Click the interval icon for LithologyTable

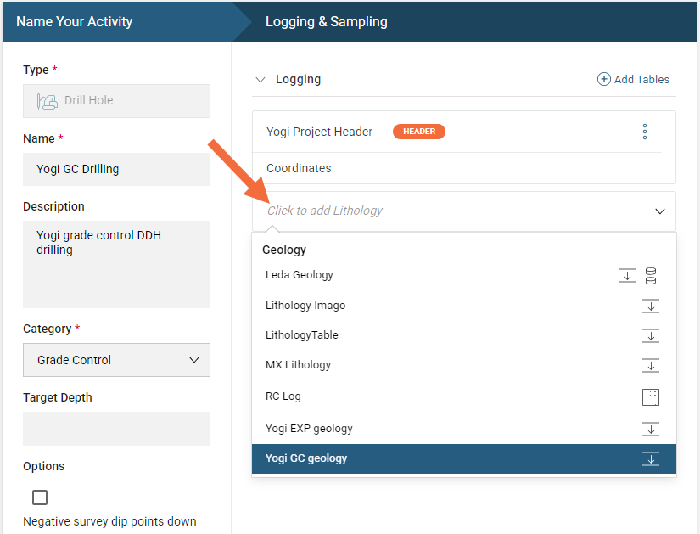(x=651, y=335)
